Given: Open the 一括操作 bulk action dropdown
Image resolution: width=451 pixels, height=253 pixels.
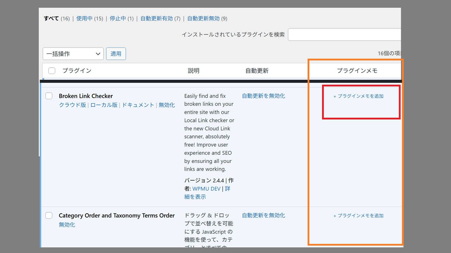Looking at the screenshot, I should [73, 54].
